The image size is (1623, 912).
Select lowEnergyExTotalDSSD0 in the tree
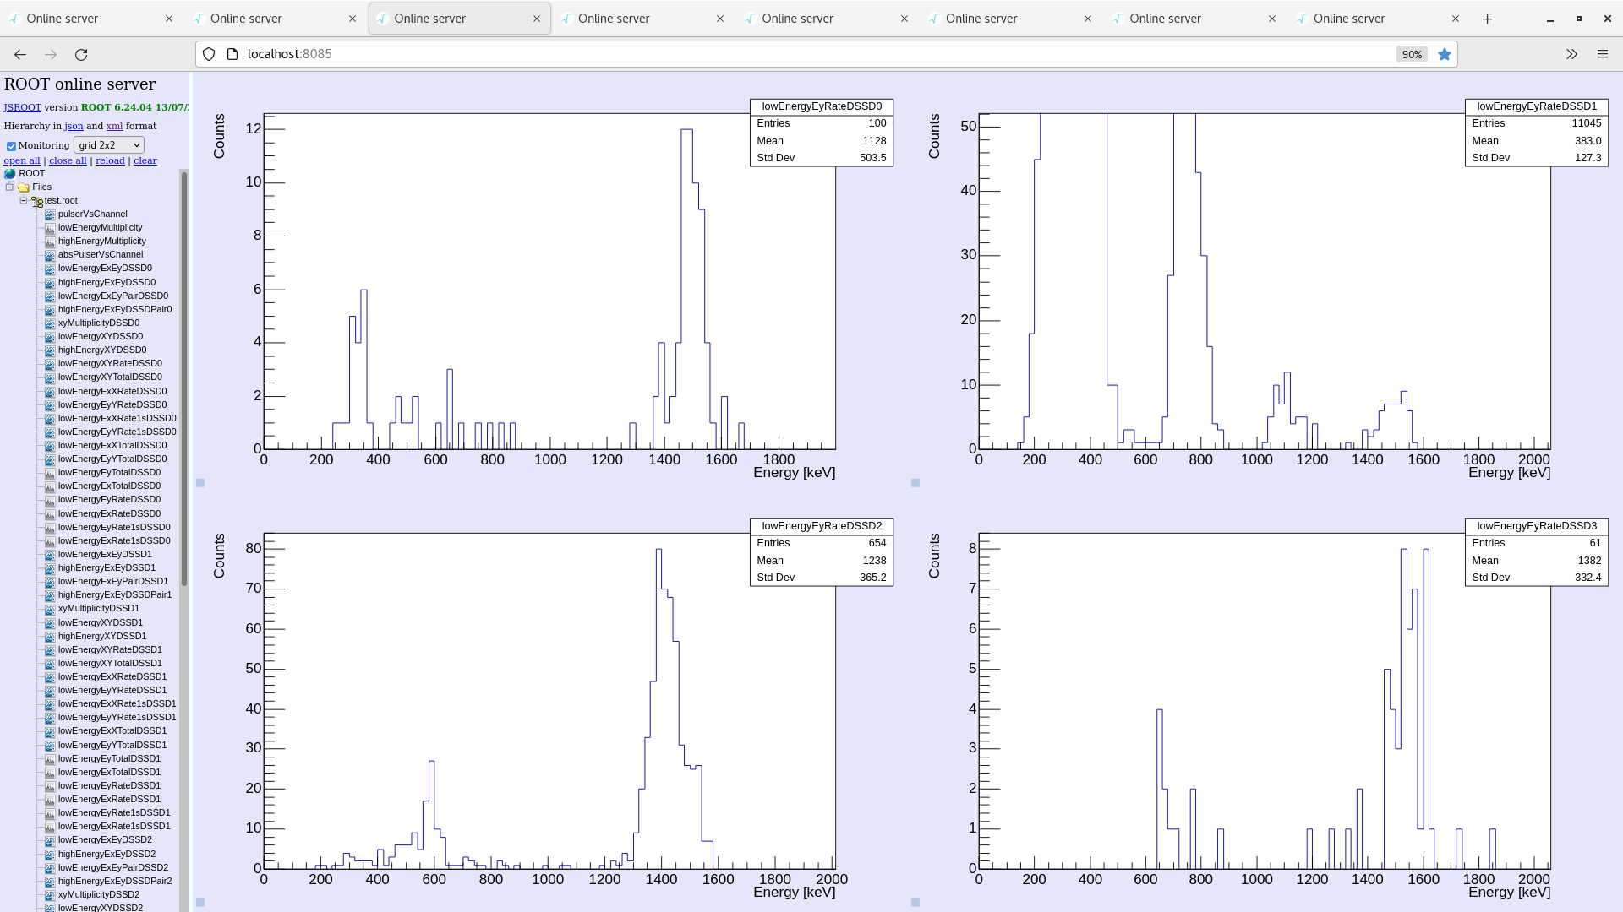coord(109,486)
